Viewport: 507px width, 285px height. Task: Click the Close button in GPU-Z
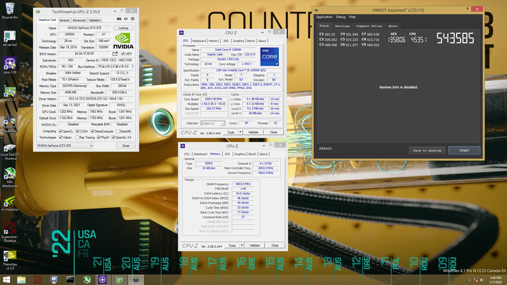coord(126,145)
